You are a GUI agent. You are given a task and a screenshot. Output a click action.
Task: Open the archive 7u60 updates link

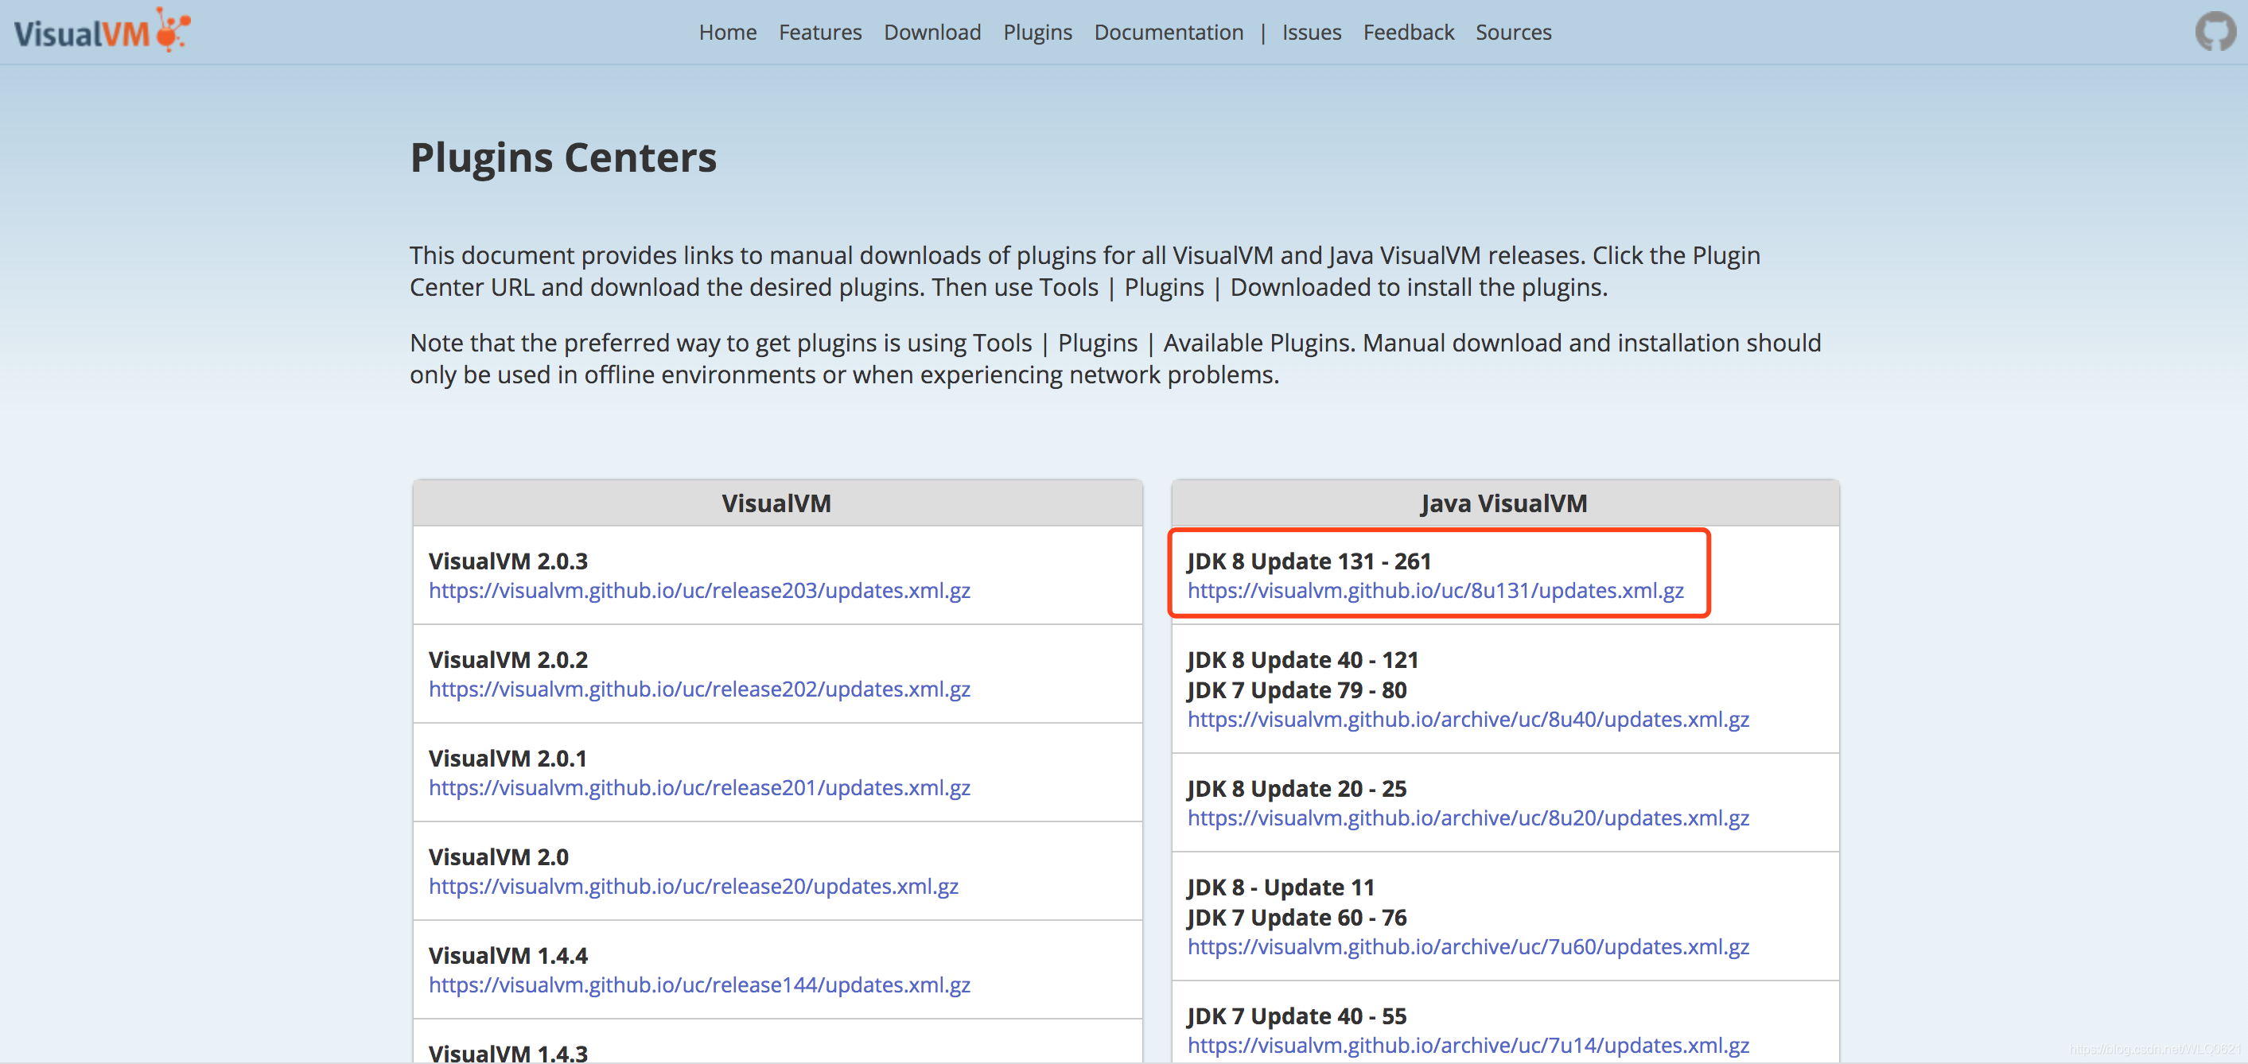tap(1468, 946)
